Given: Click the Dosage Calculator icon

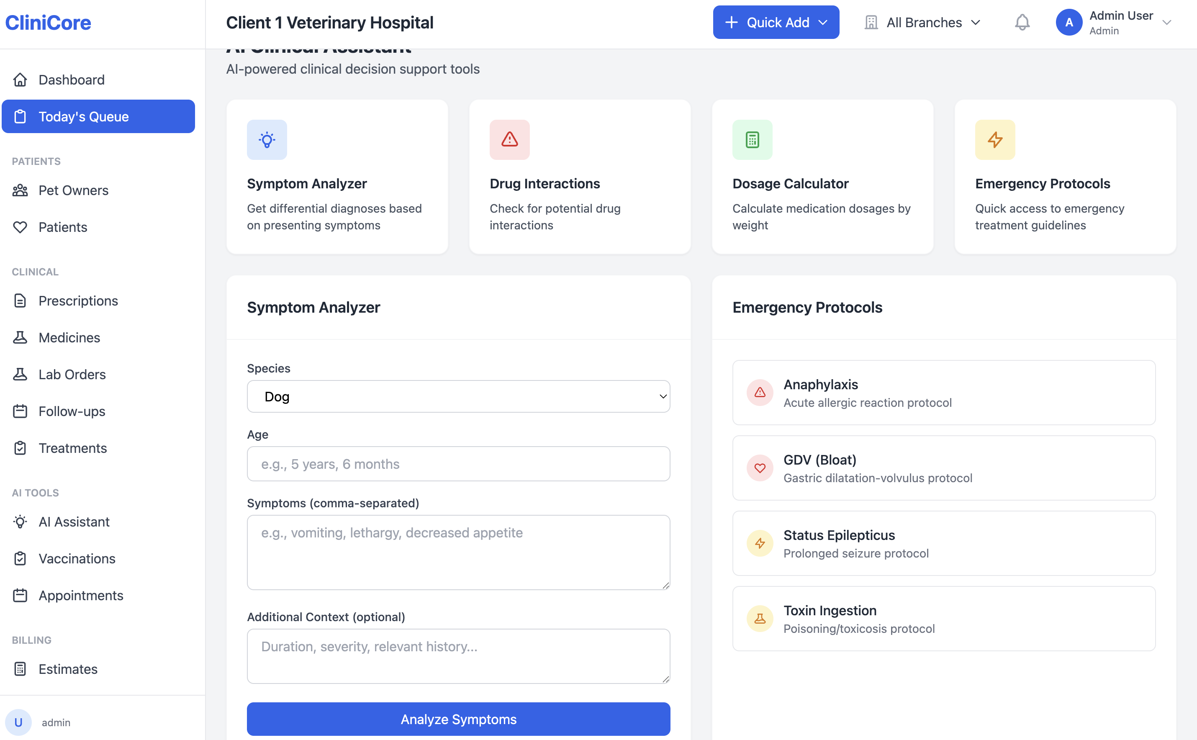Looking at the screenshot, I should tap(752, 140).
